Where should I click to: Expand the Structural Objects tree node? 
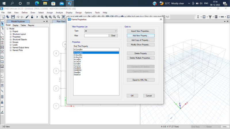(x=11, y=40)
